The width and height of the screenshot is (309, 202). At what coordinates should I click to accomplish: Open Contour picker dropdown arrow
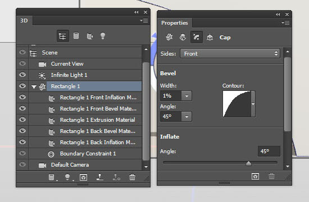coord(253,104)
